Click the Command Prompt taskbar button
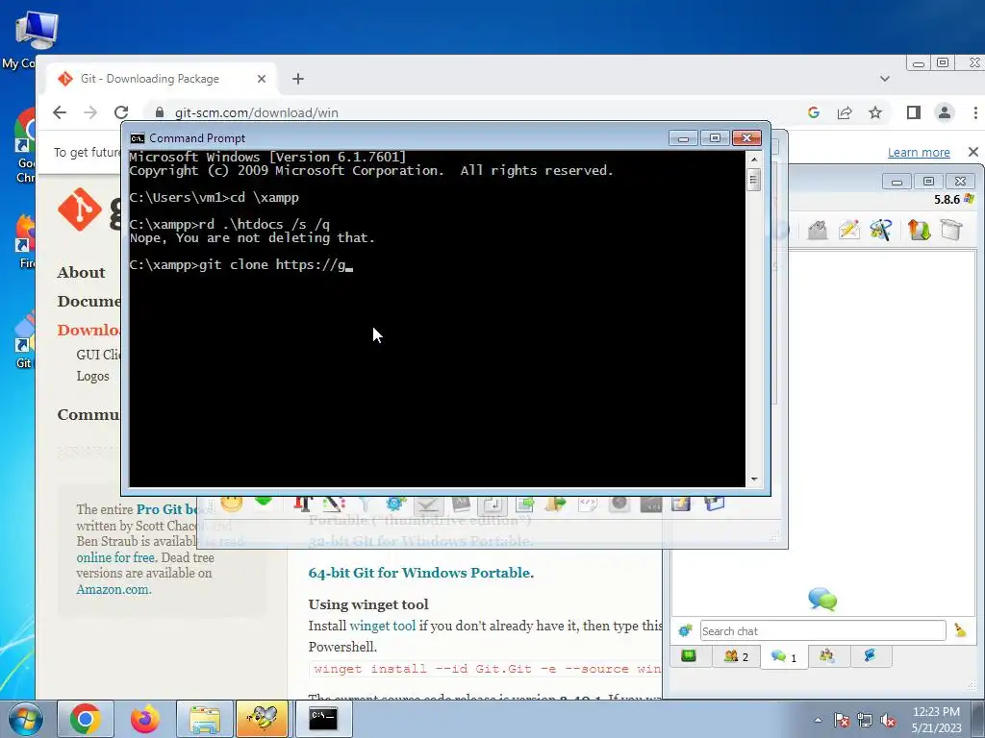Screen dimensions: 985x738 (x=323, y=719)
